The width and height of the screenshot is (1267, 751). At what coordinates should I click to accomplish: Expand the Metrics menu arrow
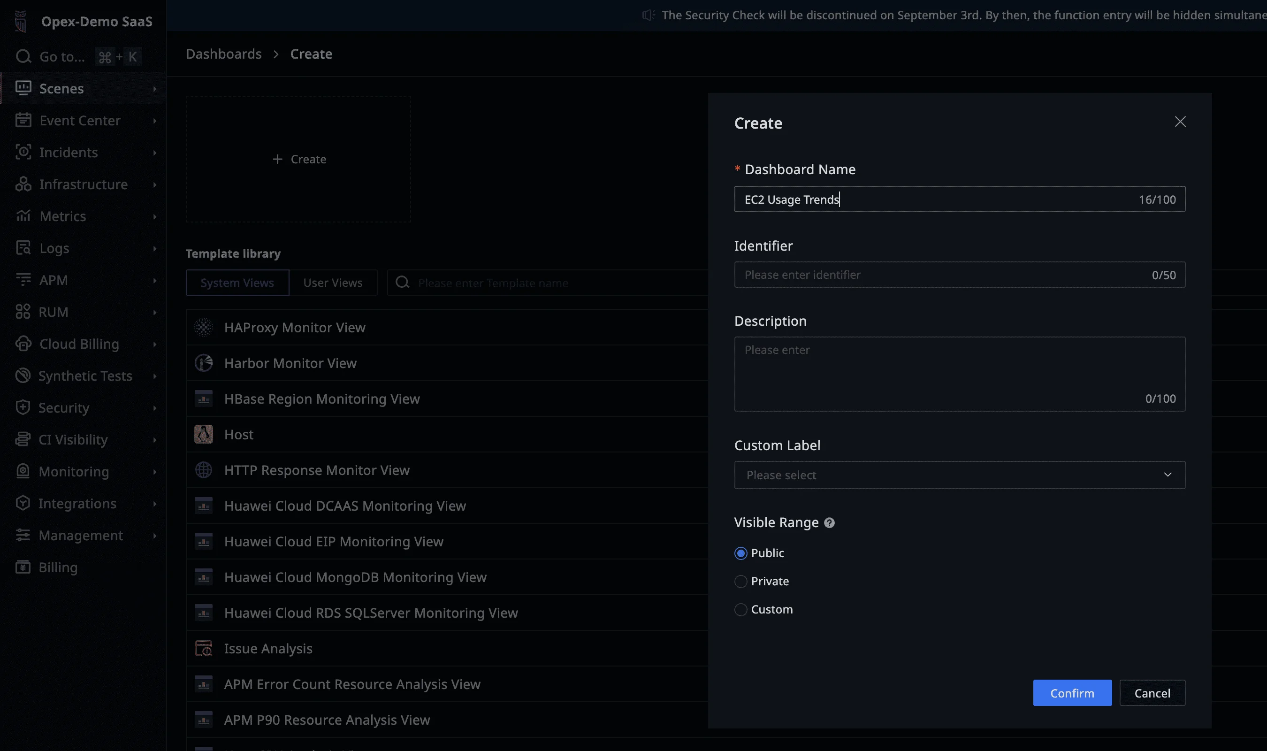(x=155, y=216)
